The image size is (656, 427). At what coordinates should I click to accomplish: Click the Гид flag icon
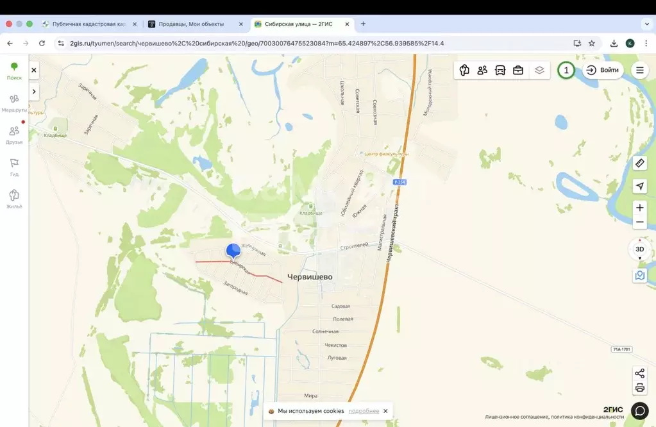click(x=14, y=163)
